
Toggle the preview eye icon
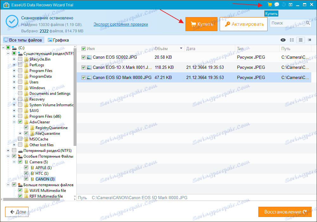283,40
